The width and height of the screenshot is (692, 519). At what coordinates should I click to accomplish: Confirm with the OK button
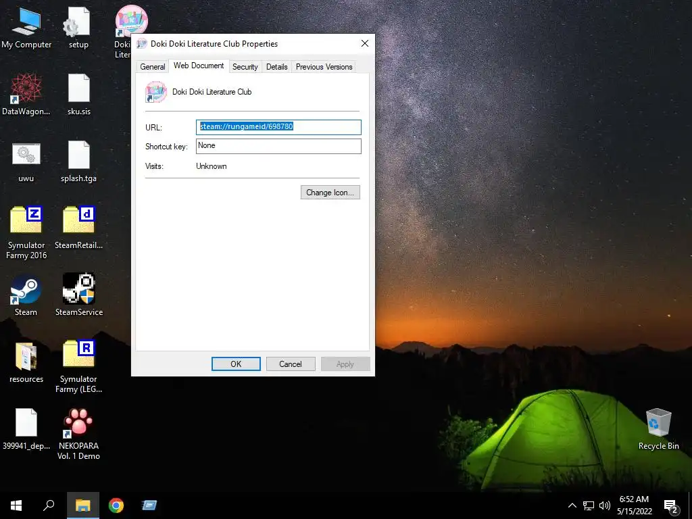pos(236,364)
